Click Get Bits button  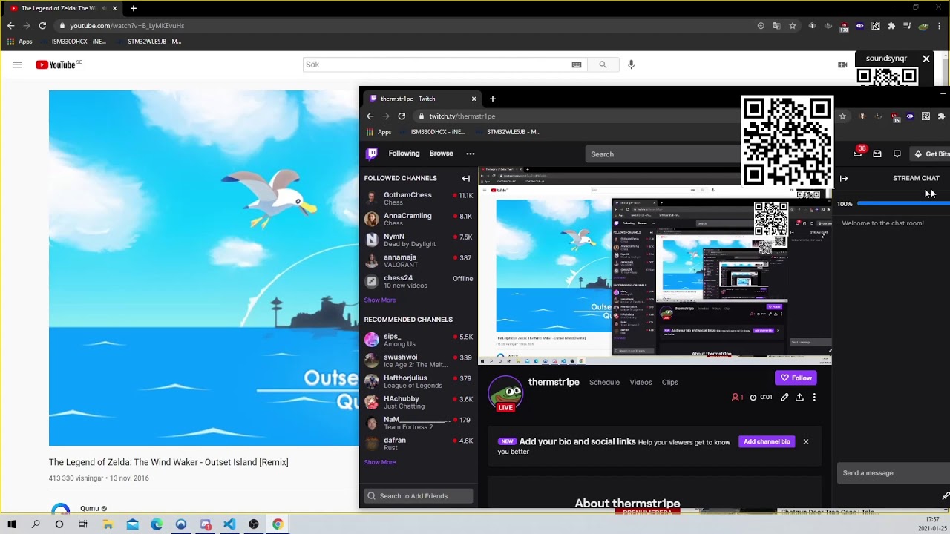(931, 154)
